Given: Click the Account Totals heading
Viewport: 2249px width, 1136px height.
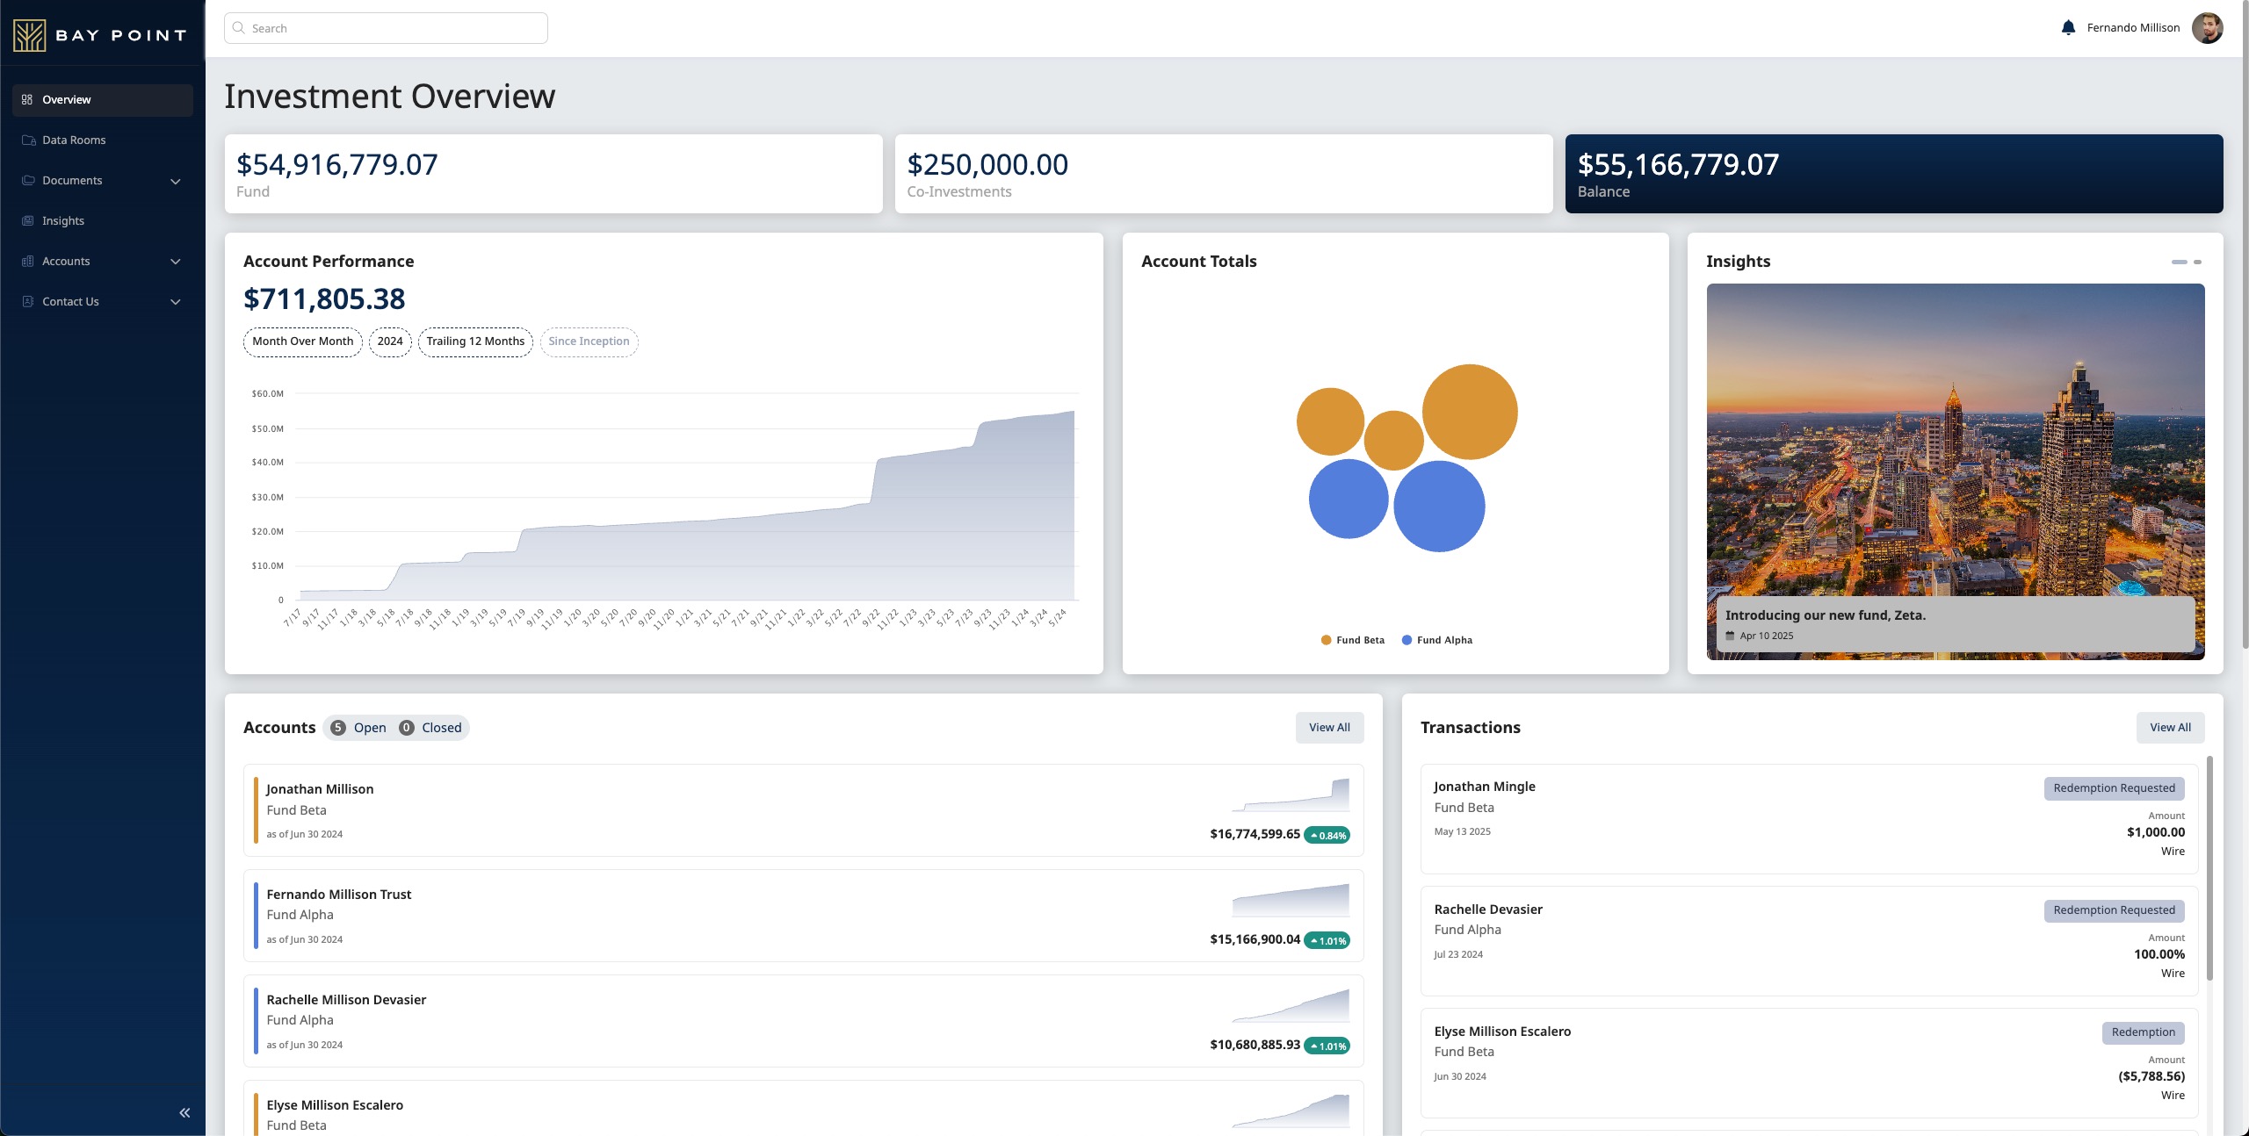Looking at the screenshot, I should (1198, 262).
